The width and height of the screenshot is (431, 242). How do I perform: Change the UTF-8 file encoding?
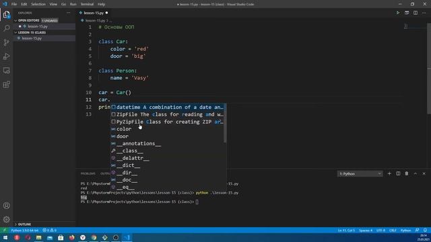pyautogui.click(x=380, y=230)
